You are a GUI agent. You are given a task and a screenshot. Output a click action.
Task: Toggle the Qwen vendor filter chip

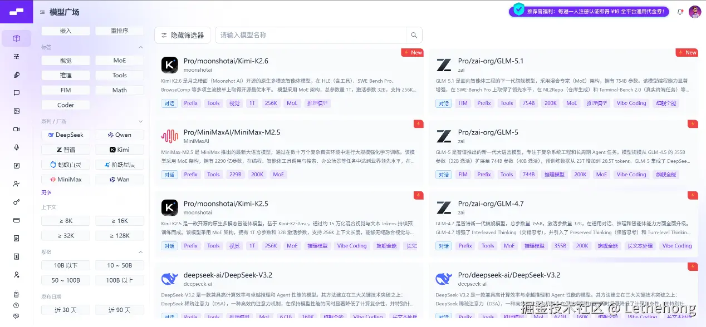point(120,135)
